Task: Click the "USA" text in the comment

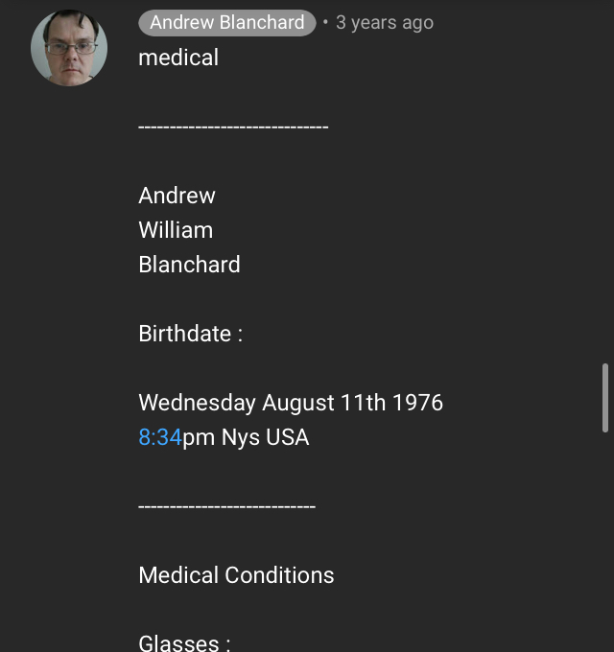Action: 287,437
